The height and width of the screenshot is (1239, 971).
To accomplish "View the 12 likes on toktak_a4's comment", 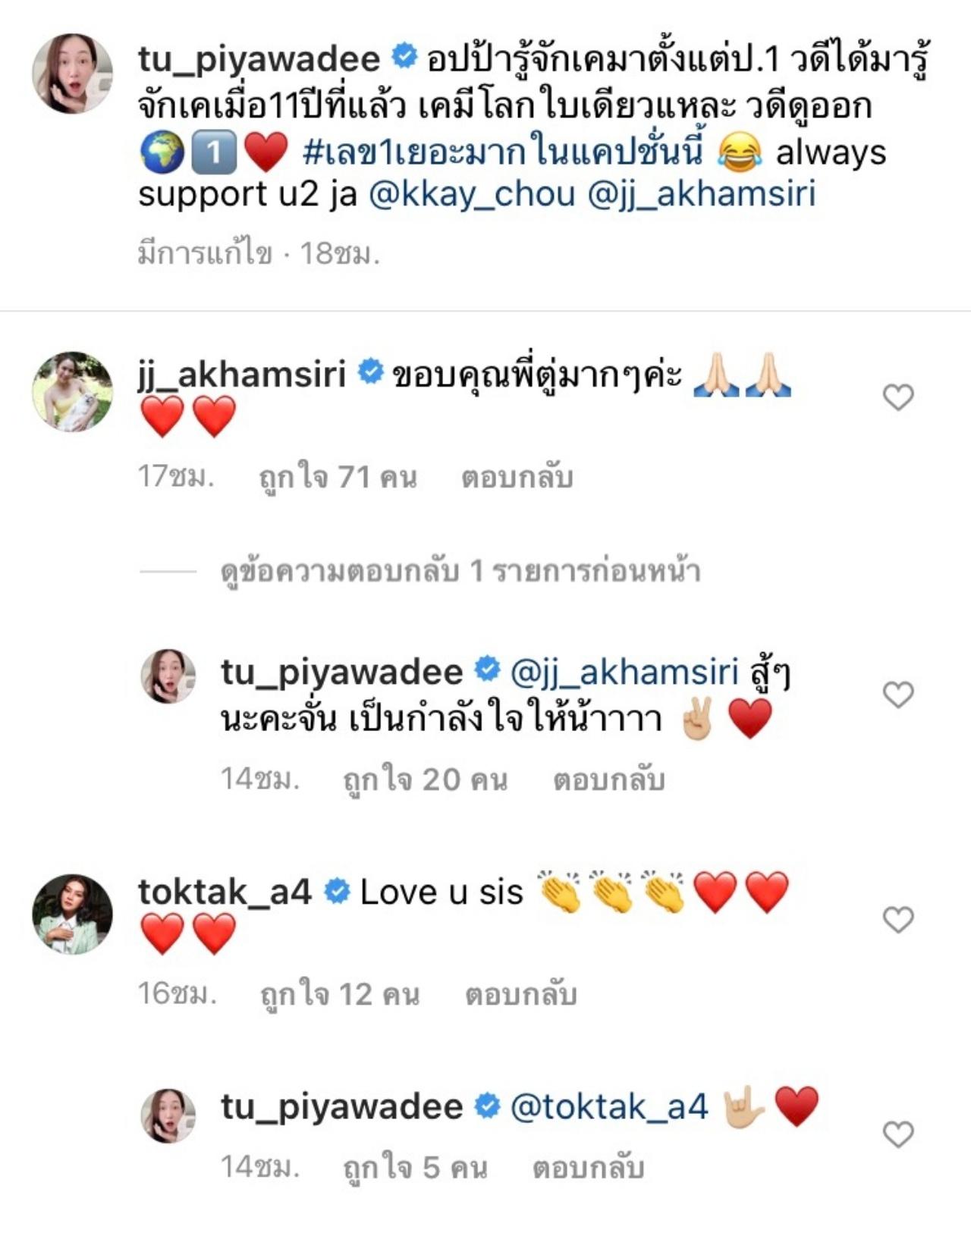I will point(339,994).
